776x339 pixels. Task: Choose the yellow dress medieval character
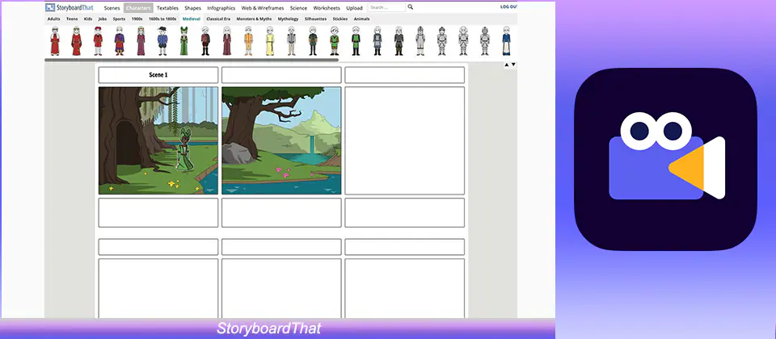(x=270, y=40)
